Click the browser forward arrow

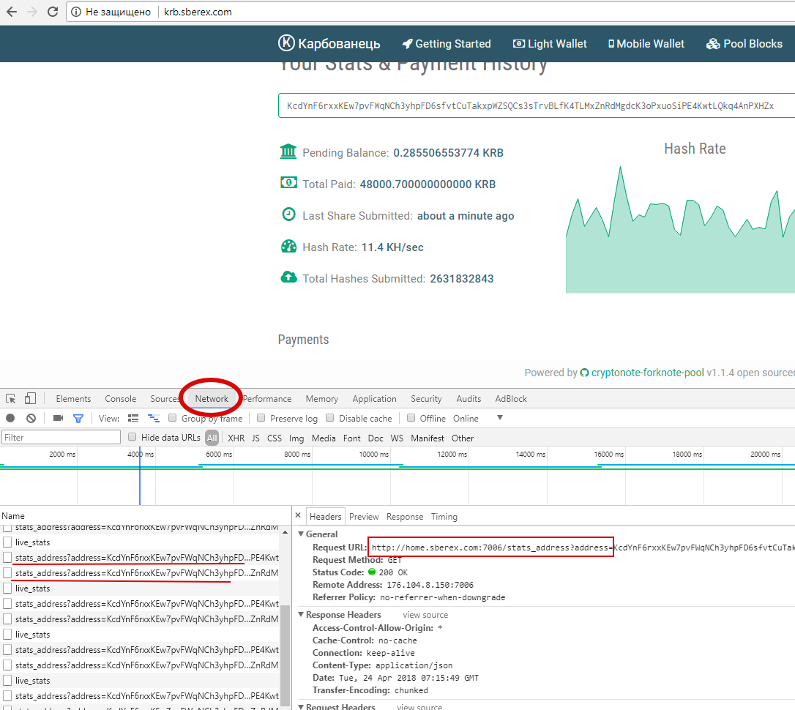pyautogui.click(x=32, y=12)
